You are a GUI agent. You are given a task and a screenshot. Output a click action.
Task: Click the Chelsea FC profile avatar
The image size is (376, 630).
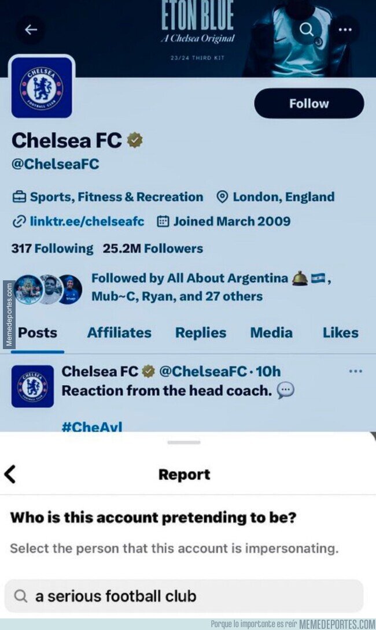[42, 87]
